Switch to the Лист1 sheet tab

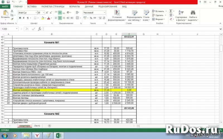tap(37, 126)
